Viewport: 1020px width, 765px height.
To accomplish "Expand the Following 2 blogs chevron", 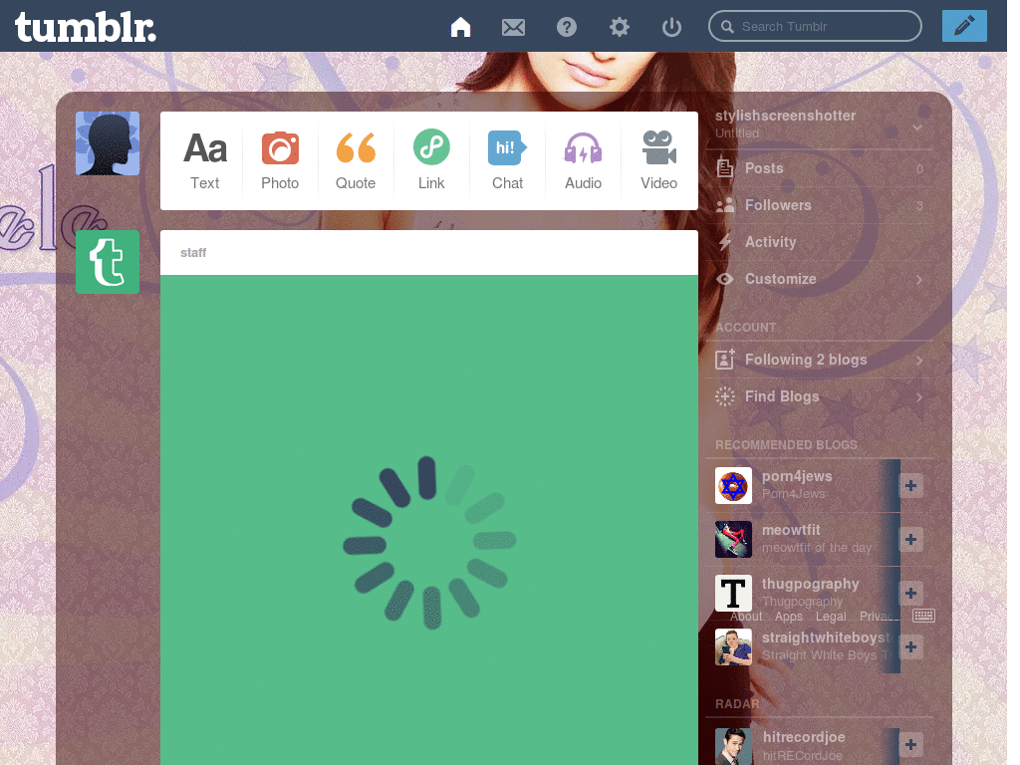I will coord(919,361).
